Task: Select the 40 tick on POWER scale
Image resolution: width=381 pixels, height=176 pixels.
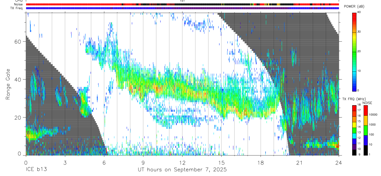Action: [x=359, y=12]
